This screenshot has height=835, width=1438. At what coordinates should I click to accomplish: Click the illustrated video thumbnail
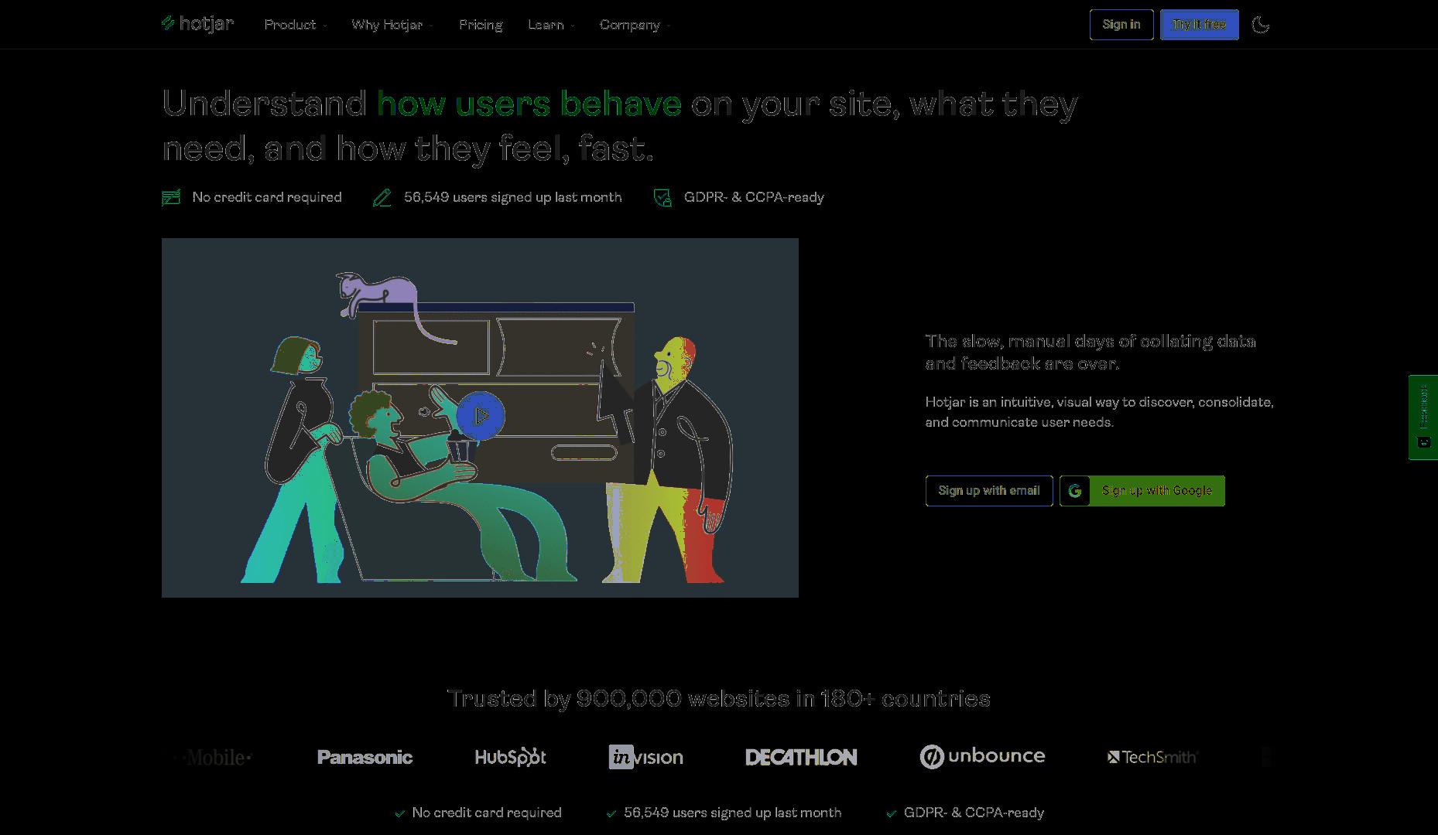480,417
